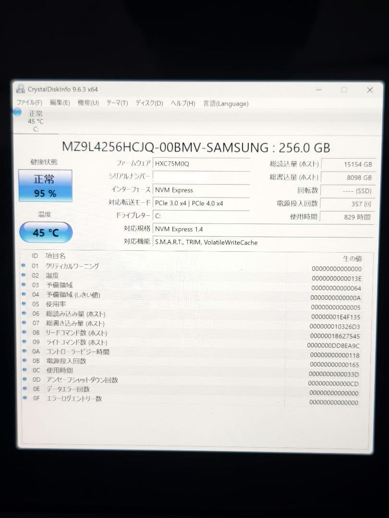This screenshot has height=518, width=389.
Task: Click the CrystalDiskInfo title bar icon
Action: tap(20, 89)
